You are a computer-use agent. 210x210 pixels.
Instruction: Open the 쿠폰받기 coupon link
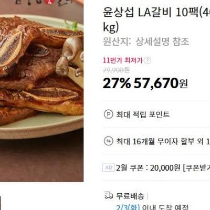click(x=196, y=168)
